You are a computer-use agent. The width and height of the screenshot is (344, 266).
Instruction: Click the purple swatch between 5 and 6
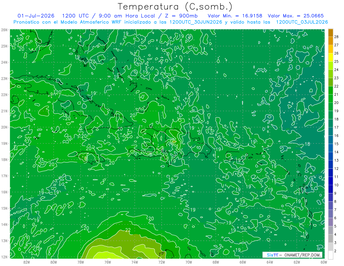[x=331, y=222]
